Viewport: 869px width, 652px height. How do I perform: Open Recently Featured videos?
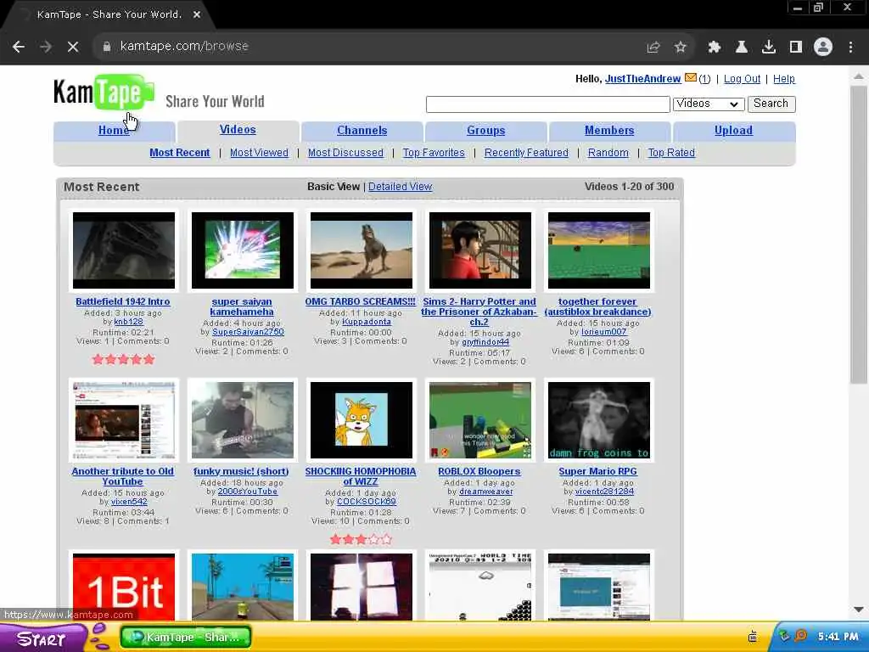[x=526, y=153]
